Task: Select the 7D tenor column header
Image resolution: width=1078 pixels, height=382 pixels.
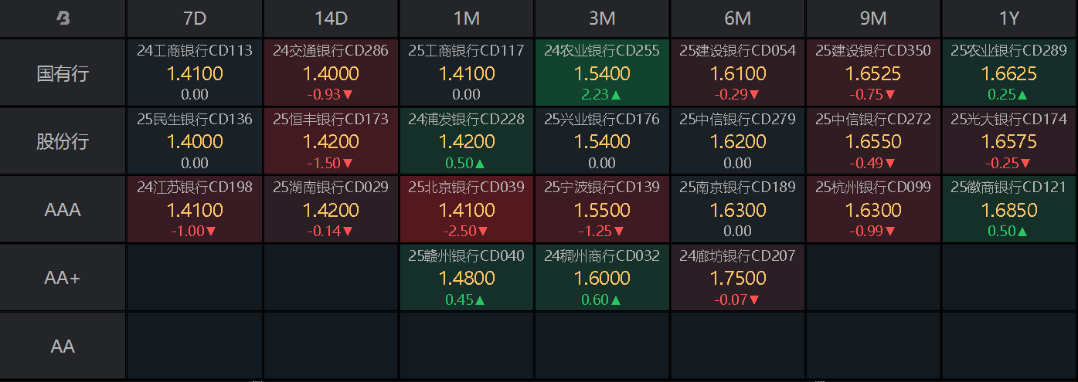Action: pyautogui.click(x=195, y=19)
